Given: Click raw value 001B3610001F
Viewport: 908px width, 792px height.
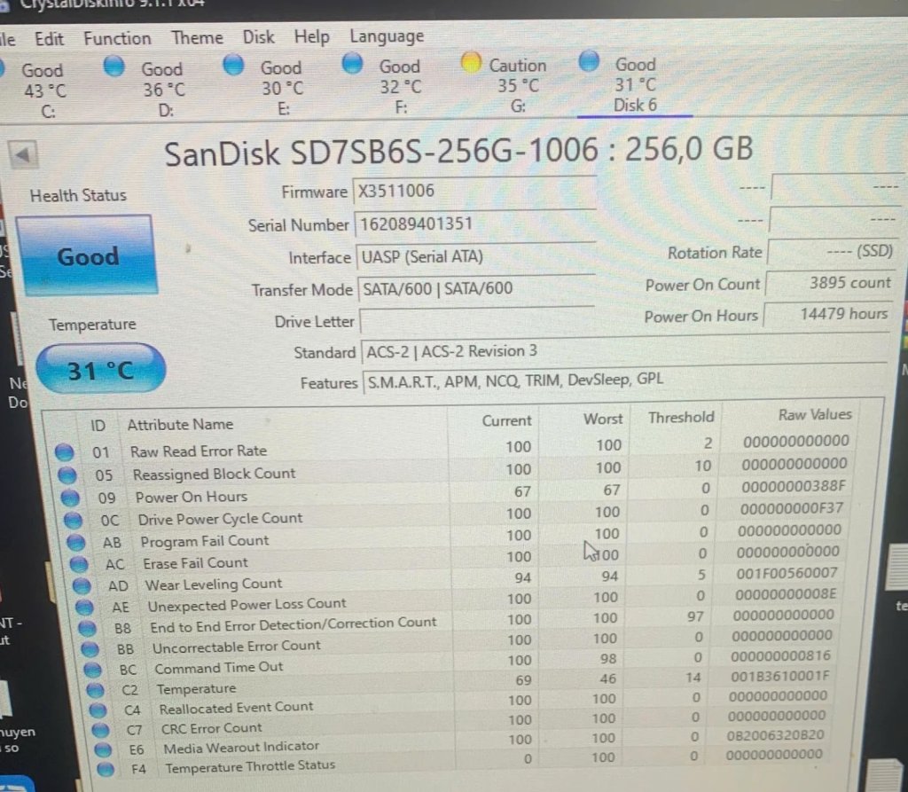Looking at the screenshot, I should tap(779, 676).
